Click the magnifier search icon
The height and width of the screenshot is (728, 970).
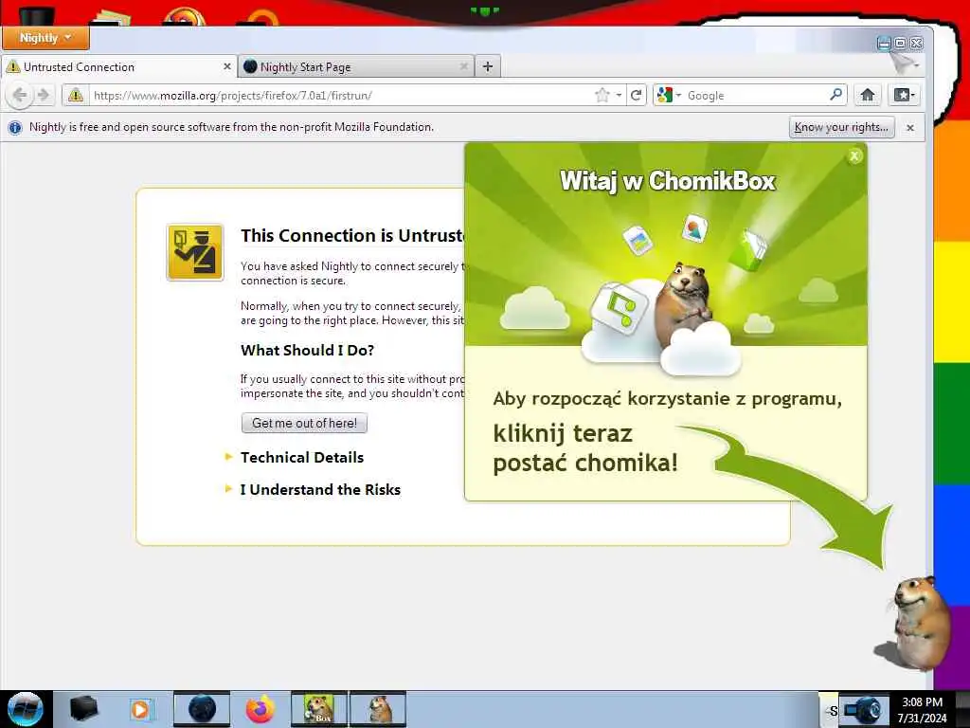pos(835,95)
